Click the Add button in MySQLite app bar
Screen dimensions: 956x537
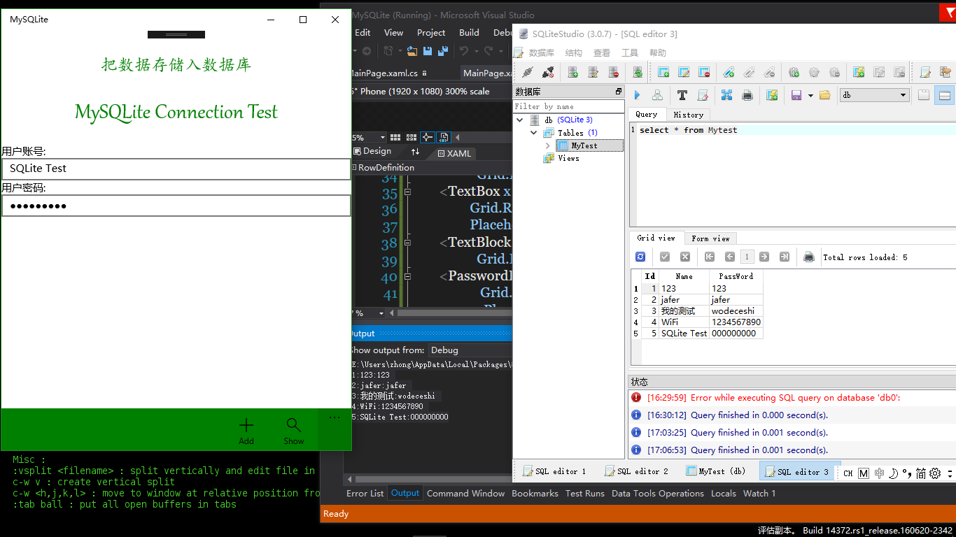click(246, 430)
